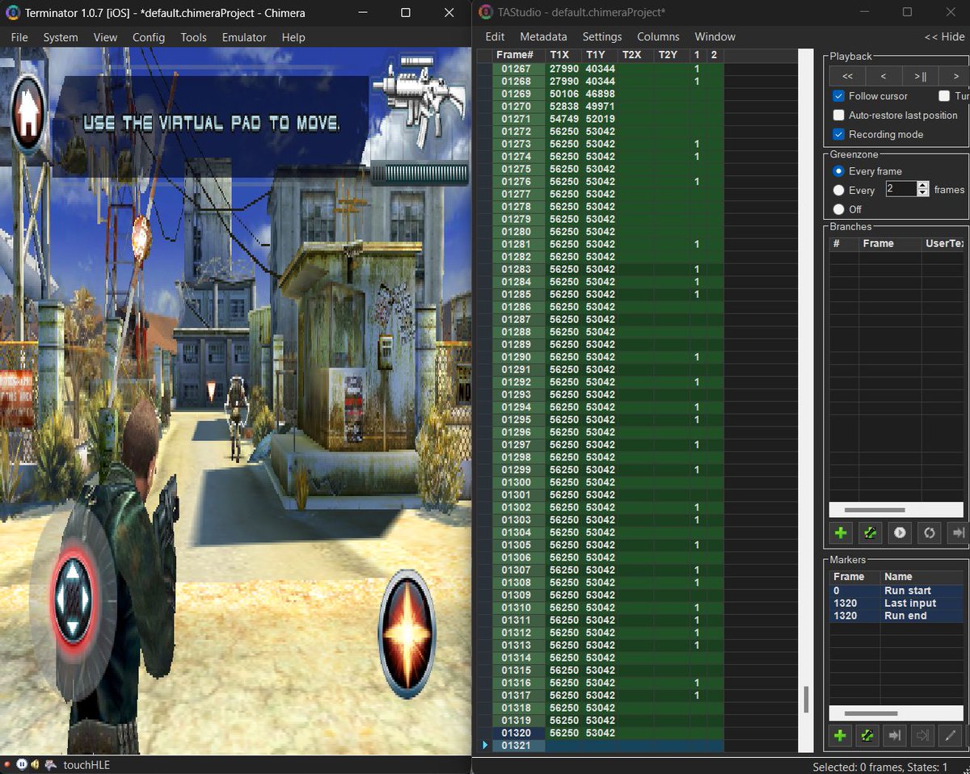Click the red record indicator in the status bar
Image resolution: width=970 pixels, height=774 pixels.
click(7, 763)
